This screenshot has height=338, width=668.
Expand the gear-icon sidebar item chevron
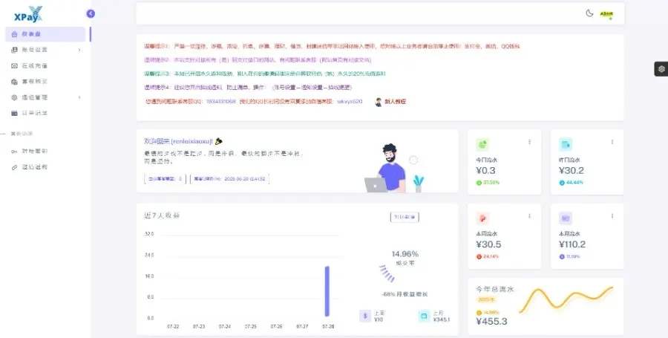pyautogui.click(x=79, y=97)
